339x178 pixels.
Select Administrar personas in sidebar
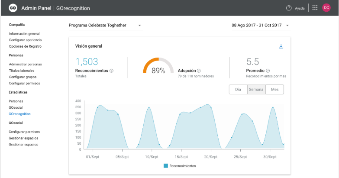pos(25,64)
